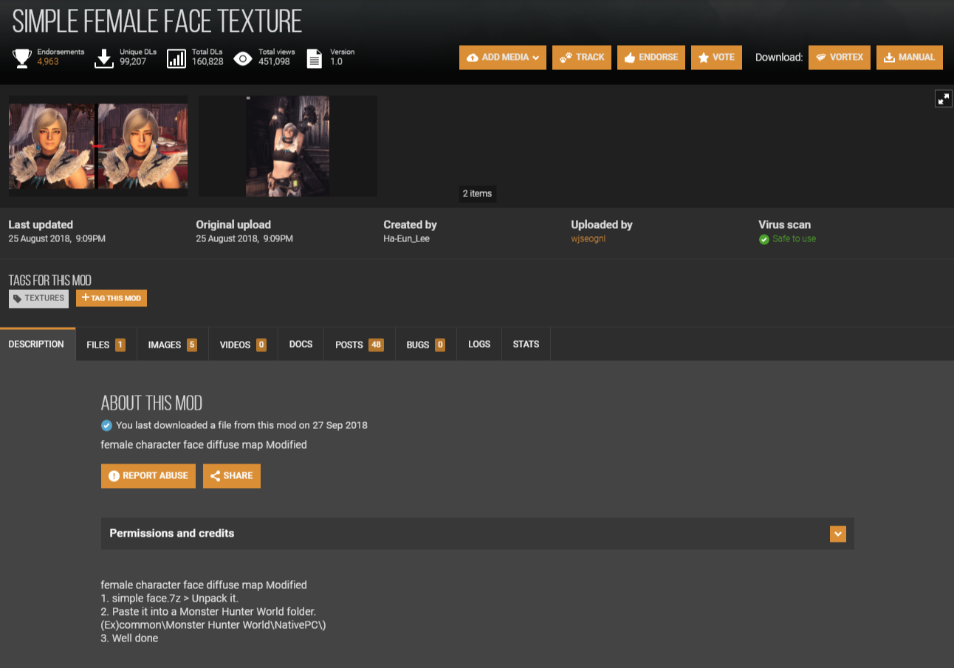Click the last downloaded 27 Sep 2018 notice
This screenshot has width=954, height=668.
[x=241, y=425]
